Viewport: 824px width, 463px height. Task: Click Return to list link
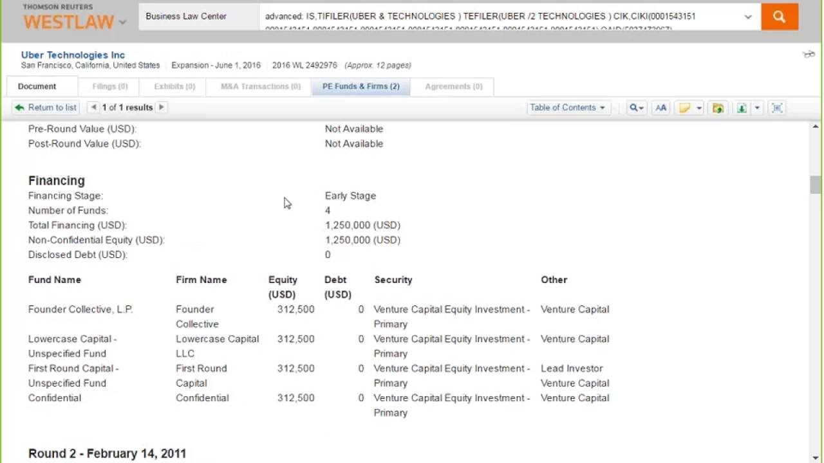click(46, 107)
